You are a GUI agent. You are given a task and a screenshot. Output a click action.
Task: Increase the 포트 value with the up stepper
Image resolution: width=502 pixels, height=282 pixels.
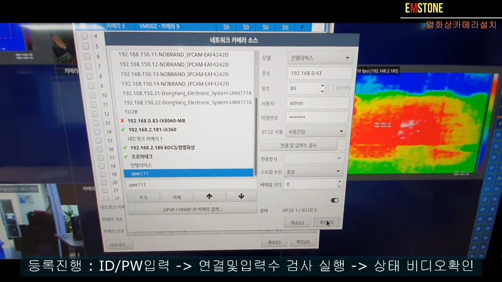[322, 85]
